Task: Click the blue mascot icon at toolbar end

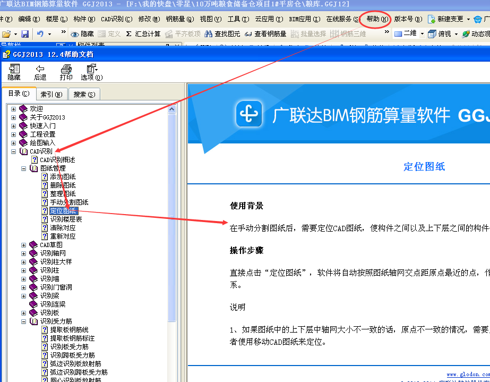Action: pyautogui.click(x=477, y=20)
